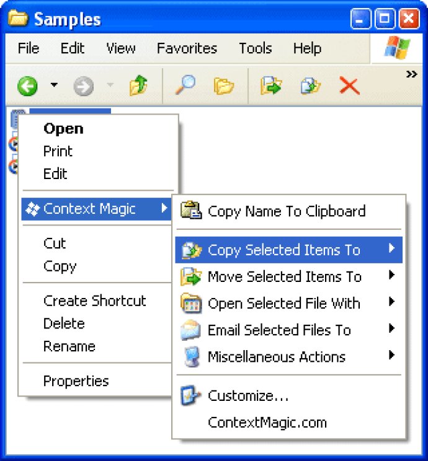The image size is (428, 461).
Task: Expand the Miscellaneous Actions arrow
Action: [x=391, y=355]
